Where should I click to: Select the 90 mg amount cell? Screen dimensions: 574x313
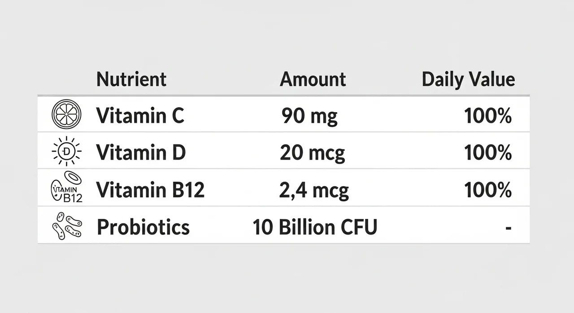[x=309, y=117]
